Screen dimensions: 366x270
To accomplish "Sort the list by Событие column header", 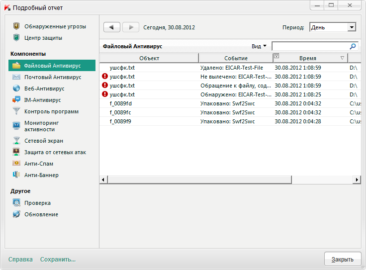I will point(235,58).
